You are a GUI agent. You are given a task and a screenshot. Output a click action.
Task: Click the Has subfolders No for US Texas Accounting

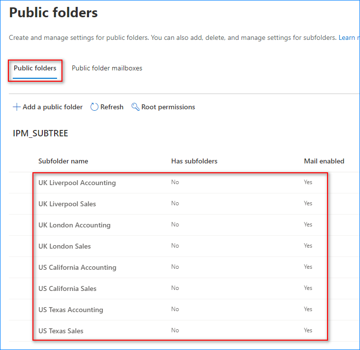(x=175, y=309)
